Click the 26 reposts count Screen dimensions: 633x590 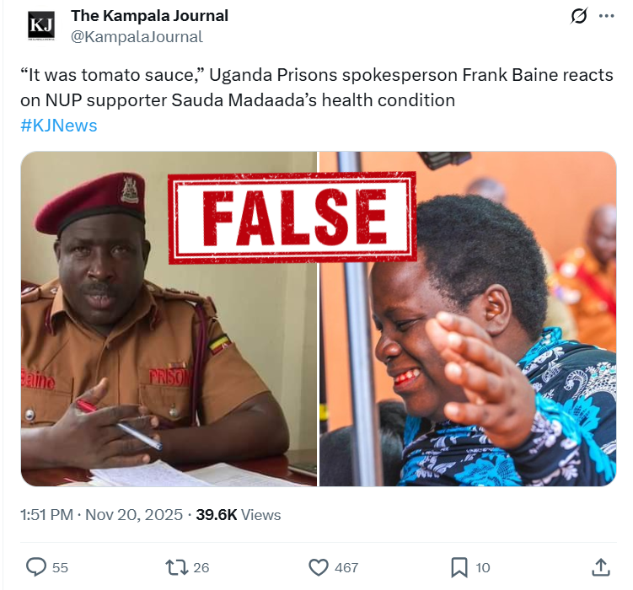[201, 568]
